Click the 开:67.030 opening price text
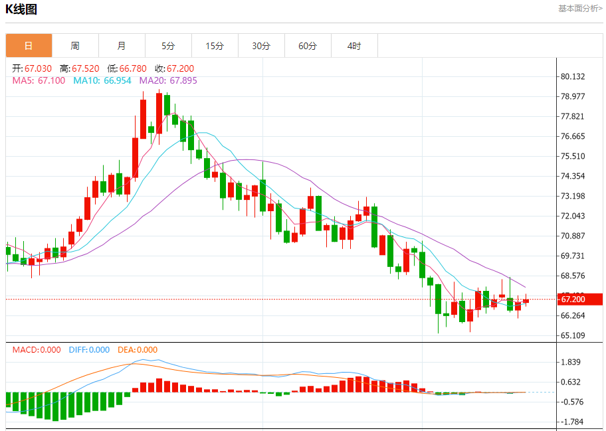 [33, 68]
